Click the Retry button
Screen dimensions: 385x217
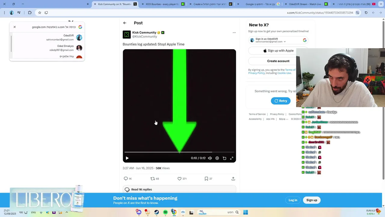point(281,101)
